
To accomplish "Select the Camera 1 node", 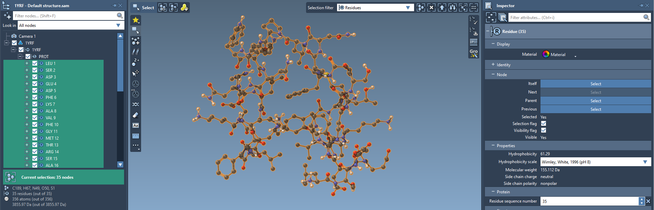I will [27, 36].
